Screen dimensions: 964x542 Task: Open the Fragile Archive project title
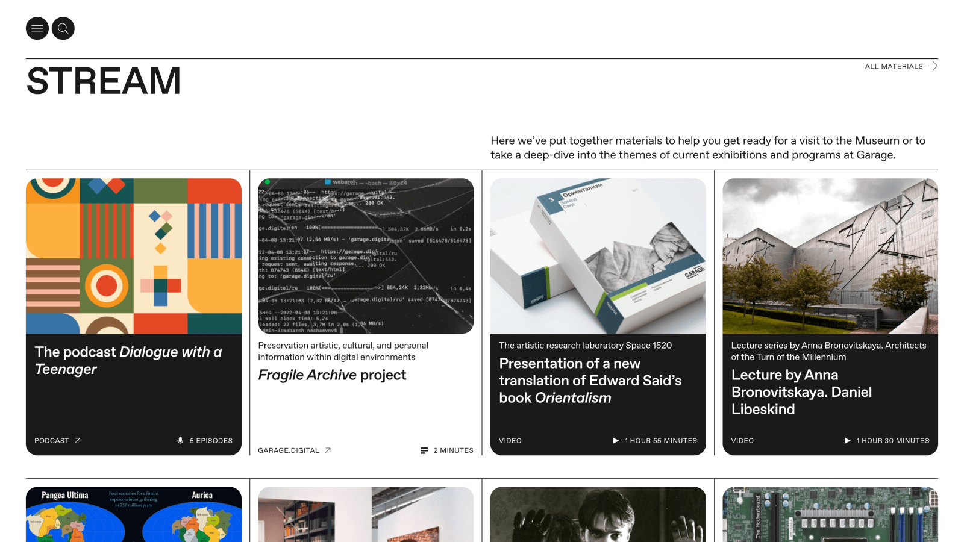coord(332,375)
